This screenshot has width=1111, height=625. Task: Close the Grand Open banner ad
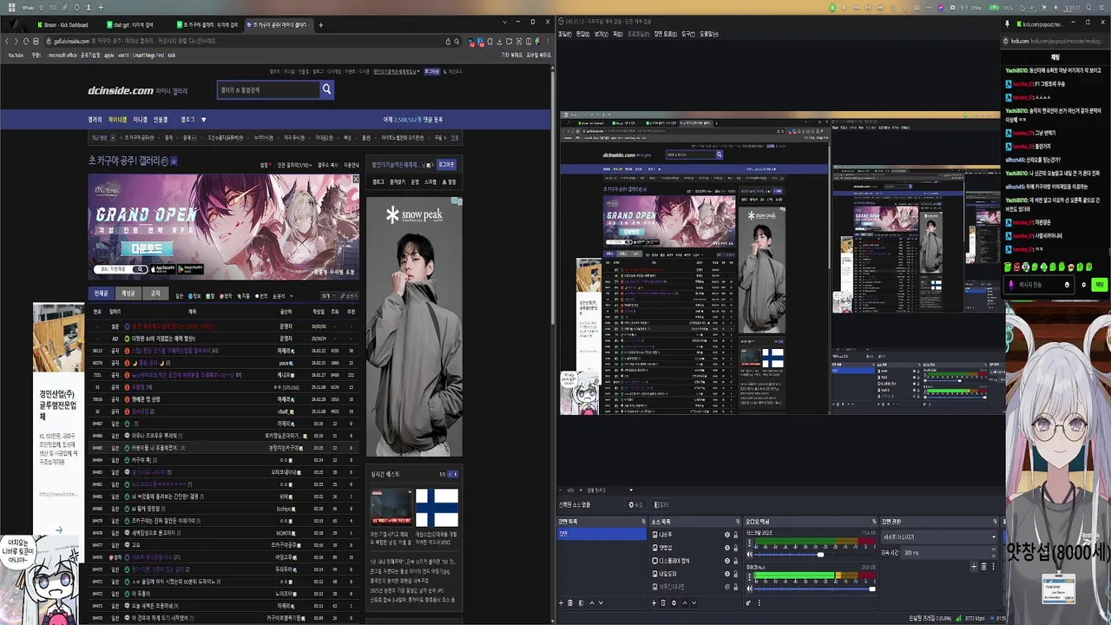click(x=355, y=180)
